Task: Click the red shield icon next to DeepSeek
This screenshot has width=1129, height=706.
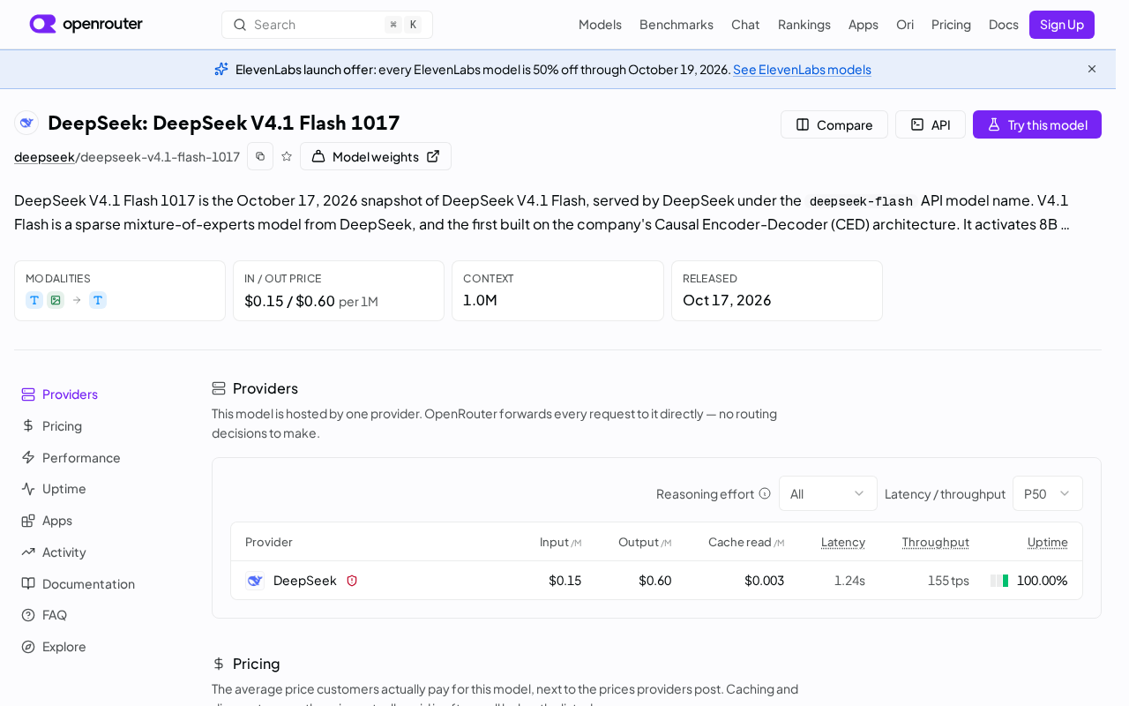Action: [352, 581]
